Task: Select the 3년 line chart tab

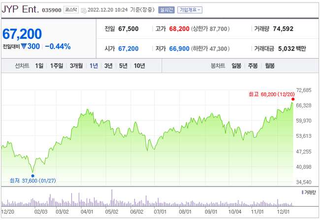Action: pos(108,66)
